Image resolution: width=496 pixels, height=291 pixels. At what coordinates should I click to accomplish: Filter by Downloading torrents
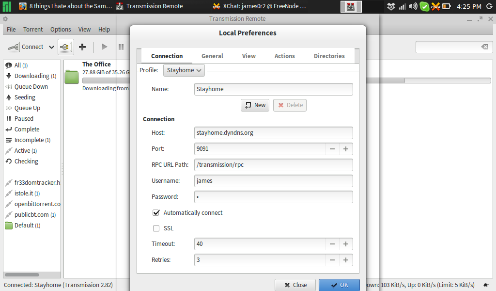coord(31,76)
